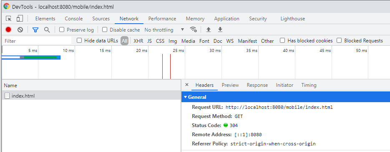Open the Console panel
This screenshot has height=152, width=390.
74,19
